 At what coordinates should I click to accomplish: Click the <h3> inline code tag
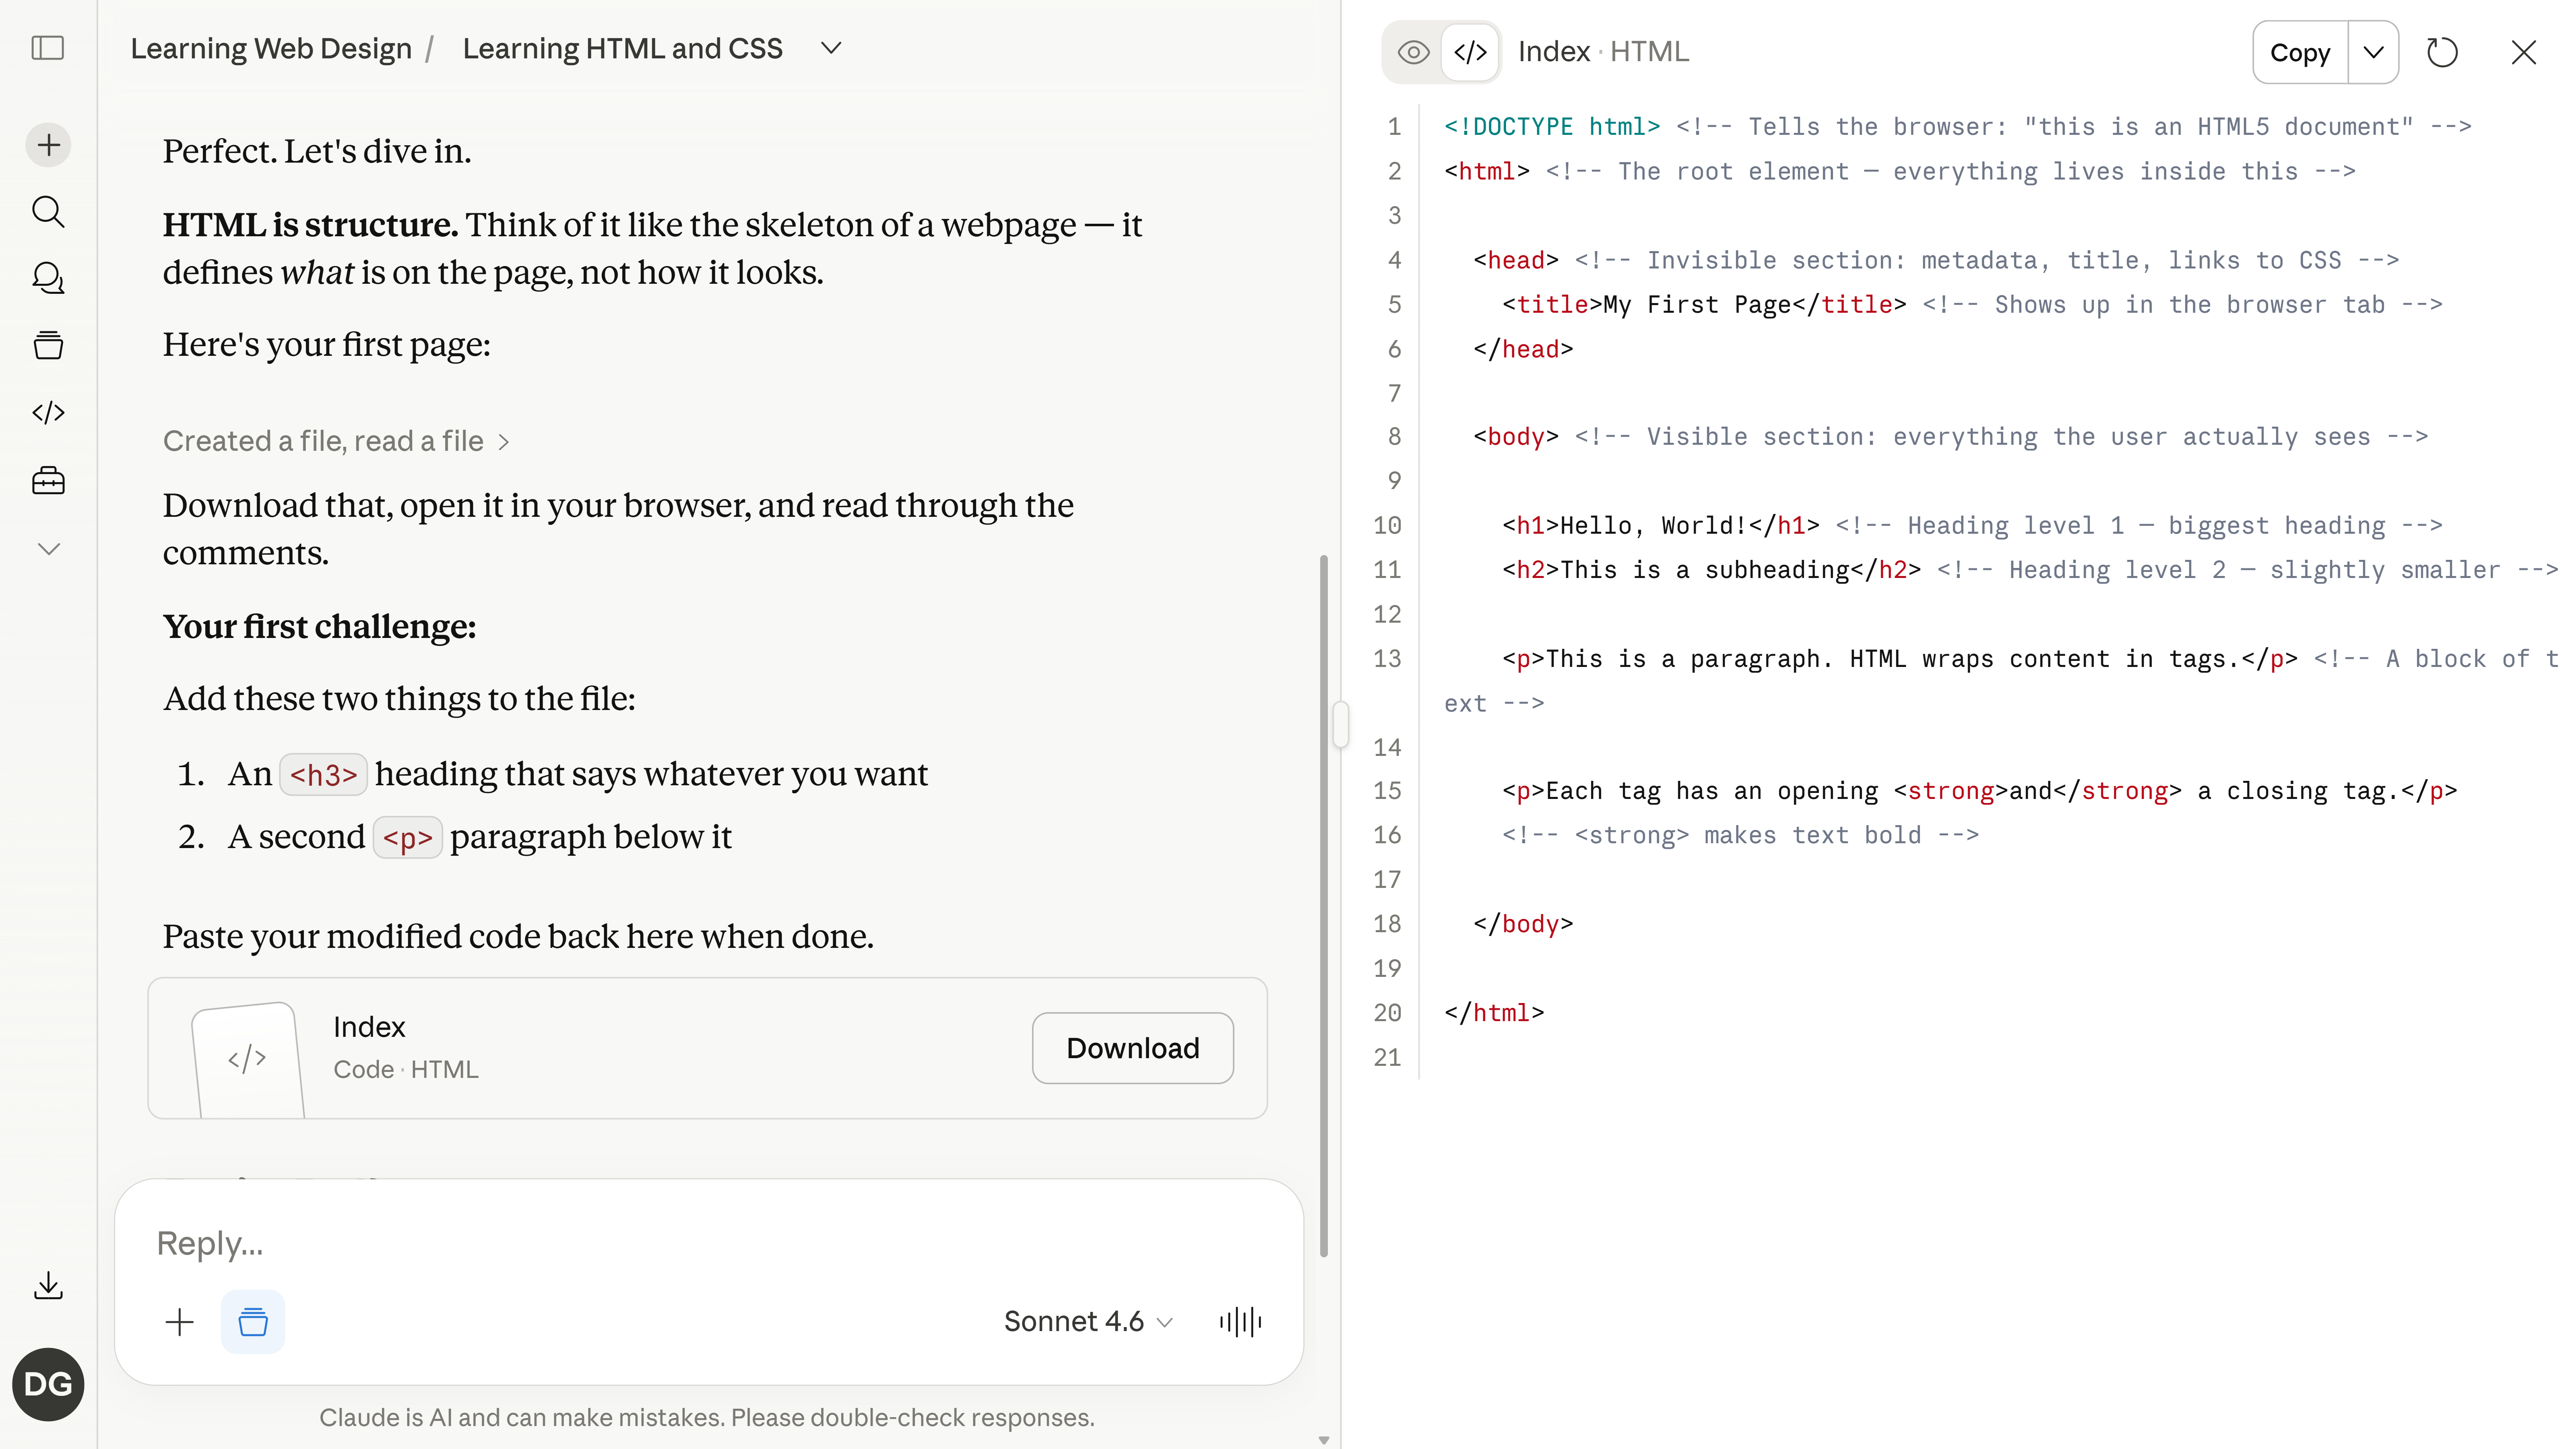coord(323,775)
